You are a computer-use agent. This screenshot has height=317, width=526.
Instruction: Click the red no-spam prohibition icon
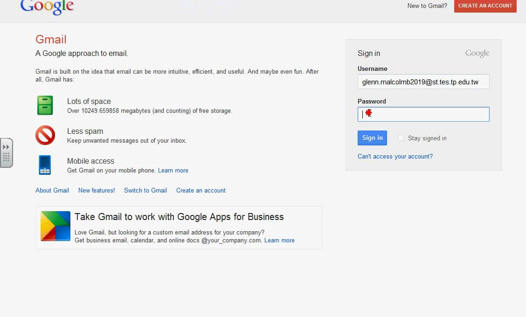click(x=45, y=135)
